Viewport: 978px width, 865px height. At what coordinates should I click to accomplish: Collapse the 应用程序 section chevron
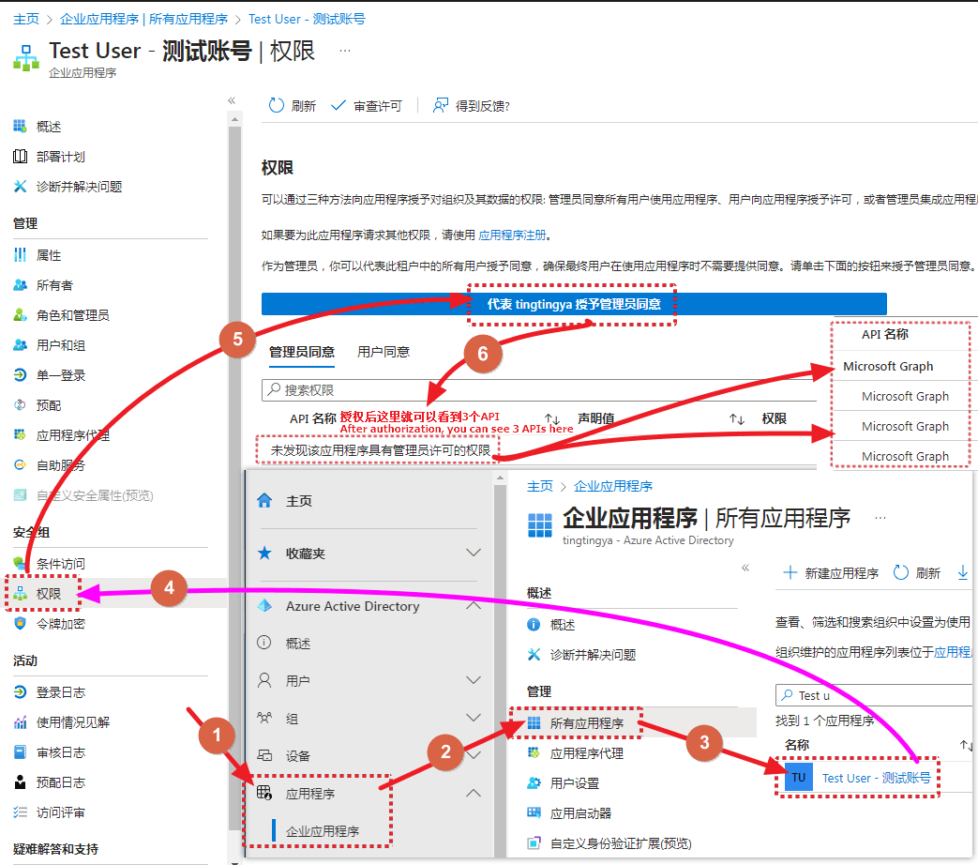pos(472,792)
